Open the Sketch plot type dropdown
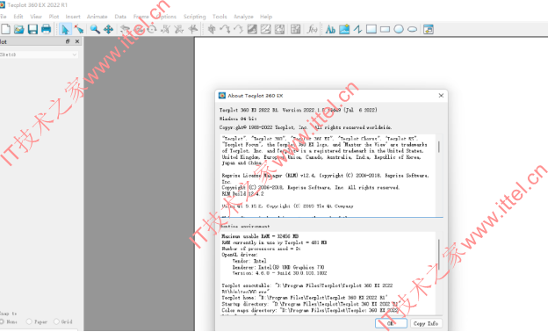This screenshot has height=332, width=548. pyautogui.click(x=39, y=54)
